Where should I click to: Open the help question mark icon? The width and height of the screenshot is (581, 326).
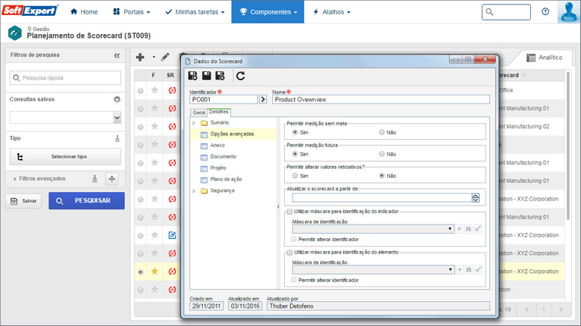pos(545,12)
